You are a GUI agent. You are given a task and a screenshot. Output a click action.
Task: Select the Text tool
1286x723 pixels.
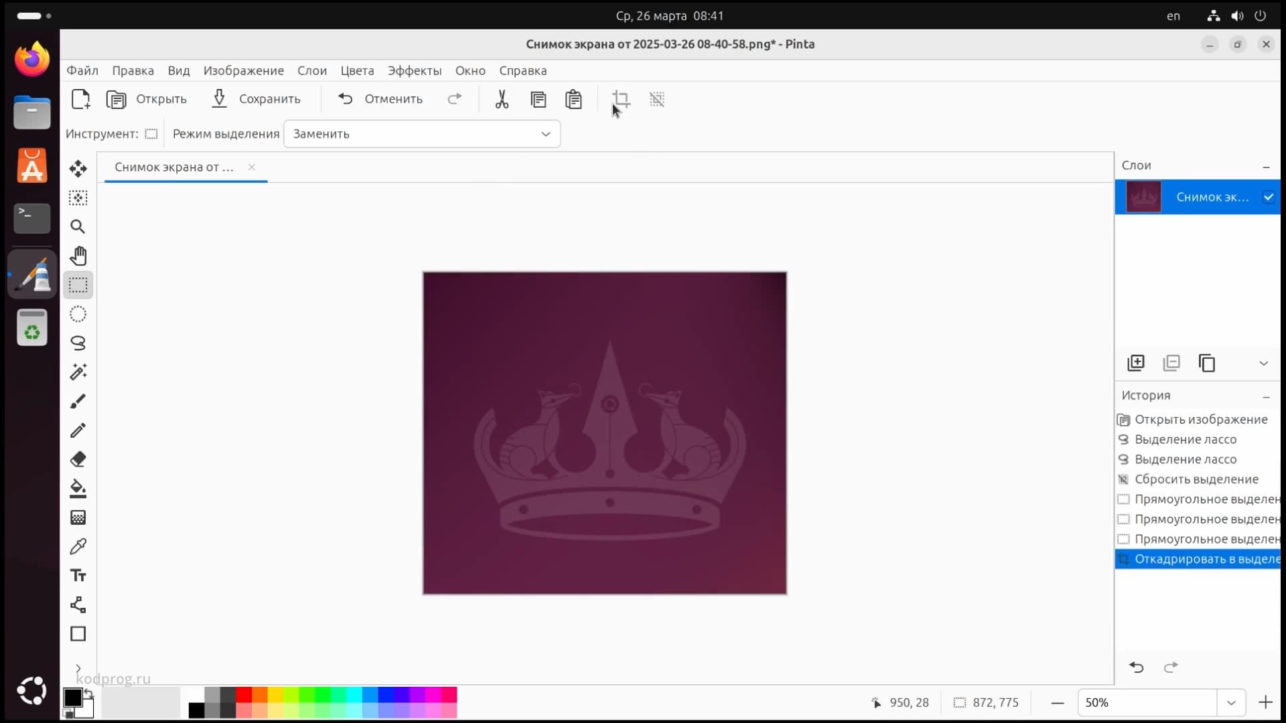pyautogui.click(x=78, y=576)
